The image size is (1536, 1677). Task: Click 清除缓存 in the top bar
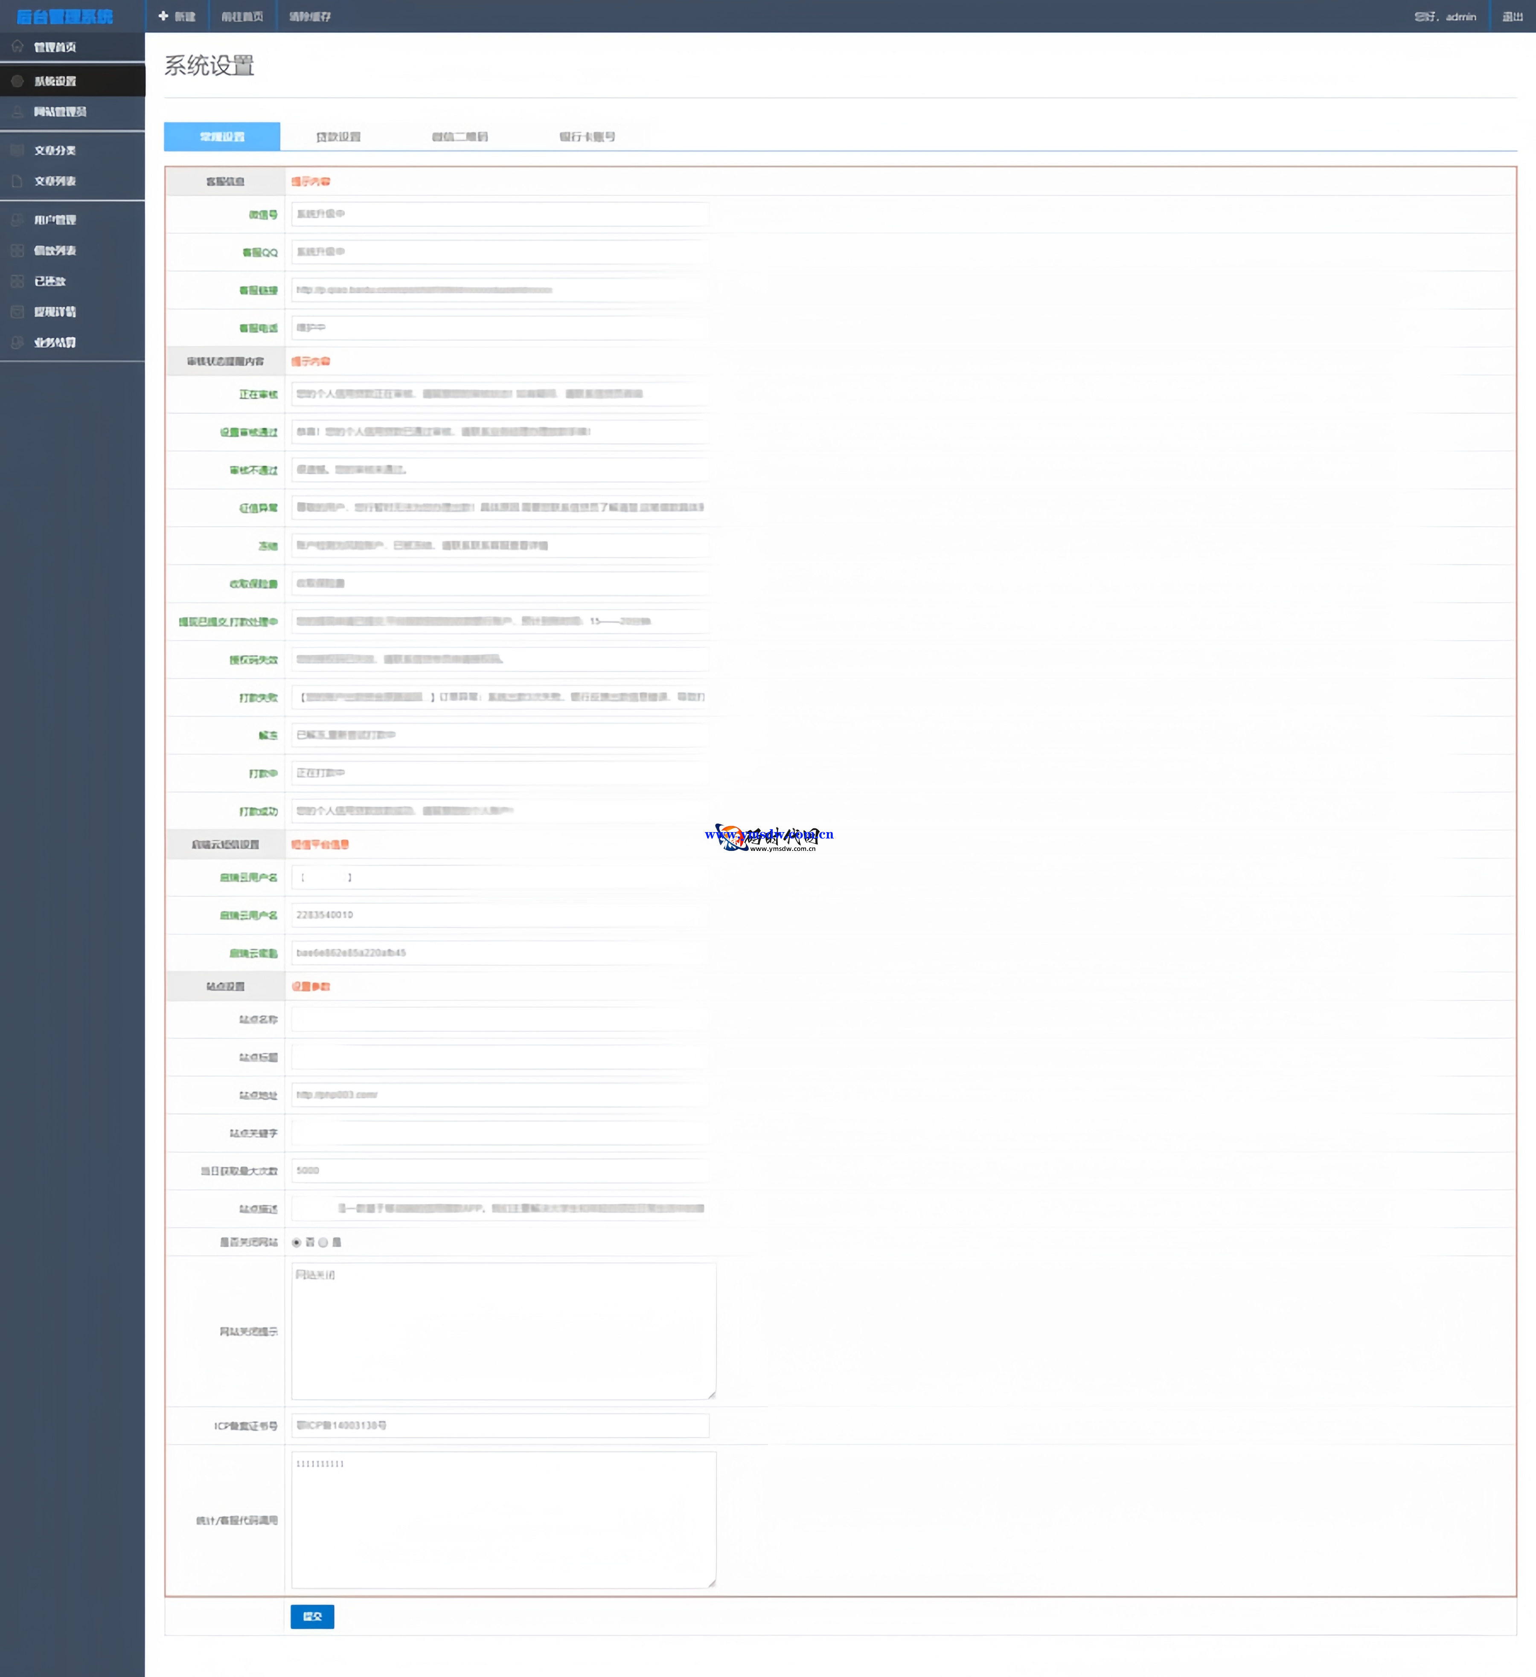[x=309, y=17]
